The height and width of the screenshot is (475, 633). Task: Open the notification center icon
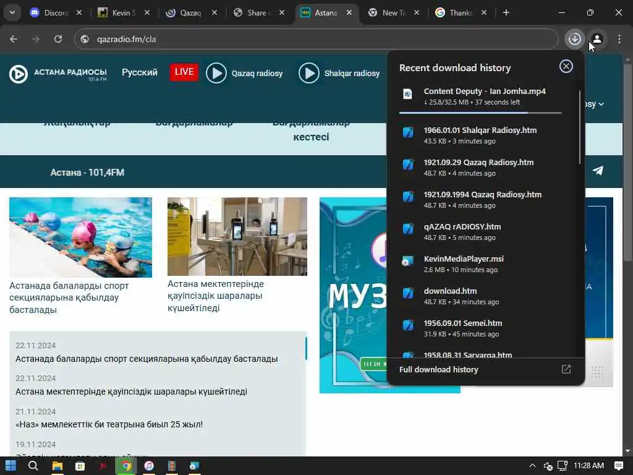point(618,466)
